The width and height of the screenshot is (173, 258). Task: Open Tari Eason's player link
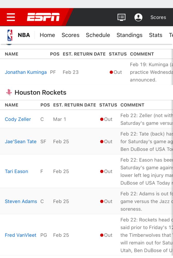pos(16,172)
